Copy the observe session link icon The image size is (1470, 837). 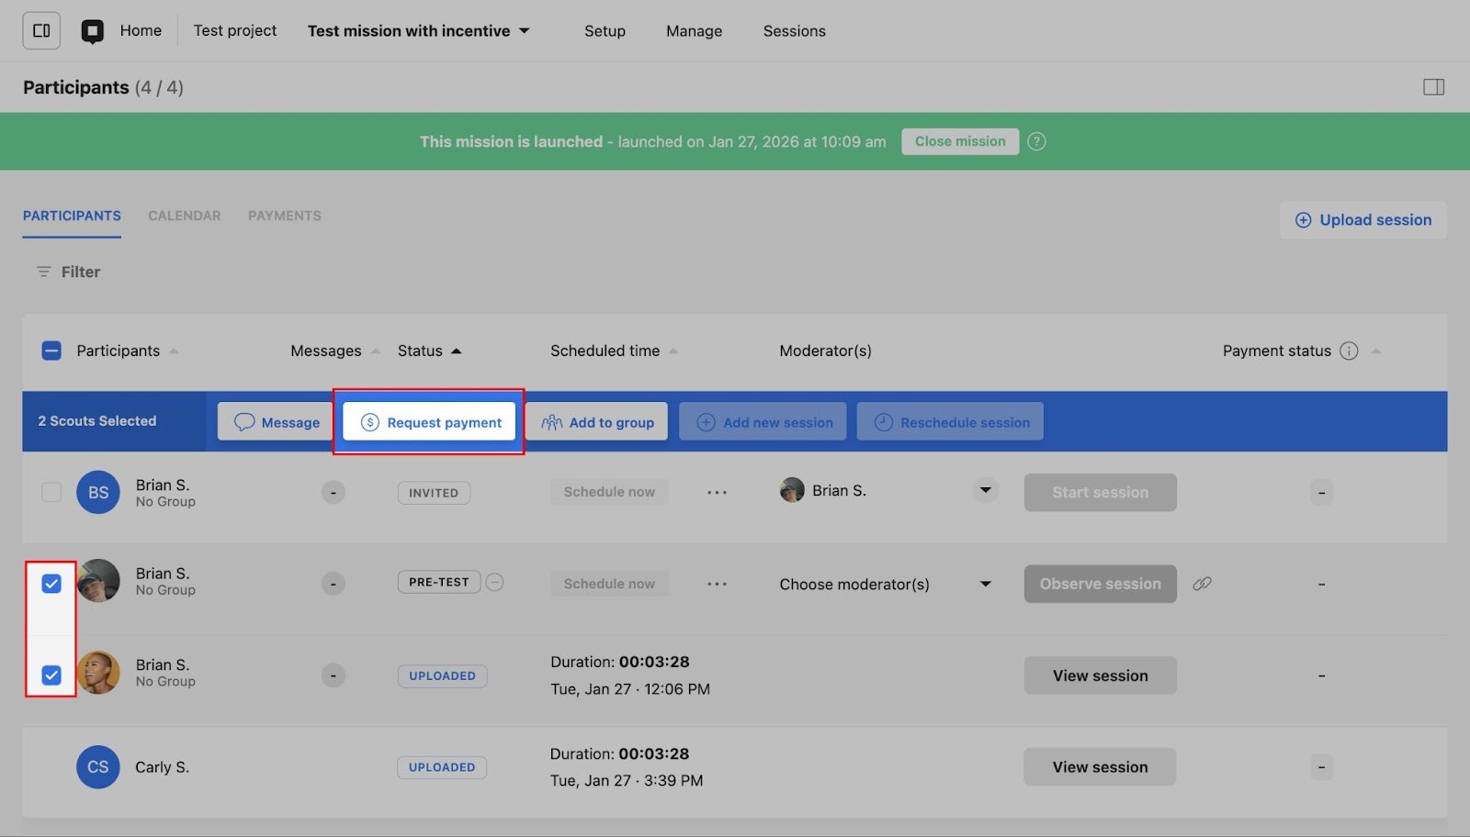pos(1202,584)
